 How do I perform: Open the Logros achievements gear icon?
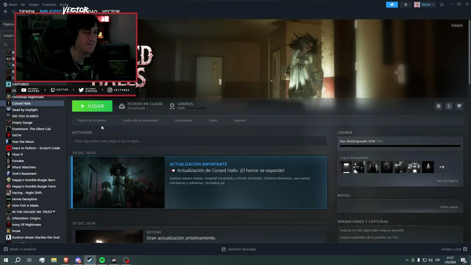[172, 106]
